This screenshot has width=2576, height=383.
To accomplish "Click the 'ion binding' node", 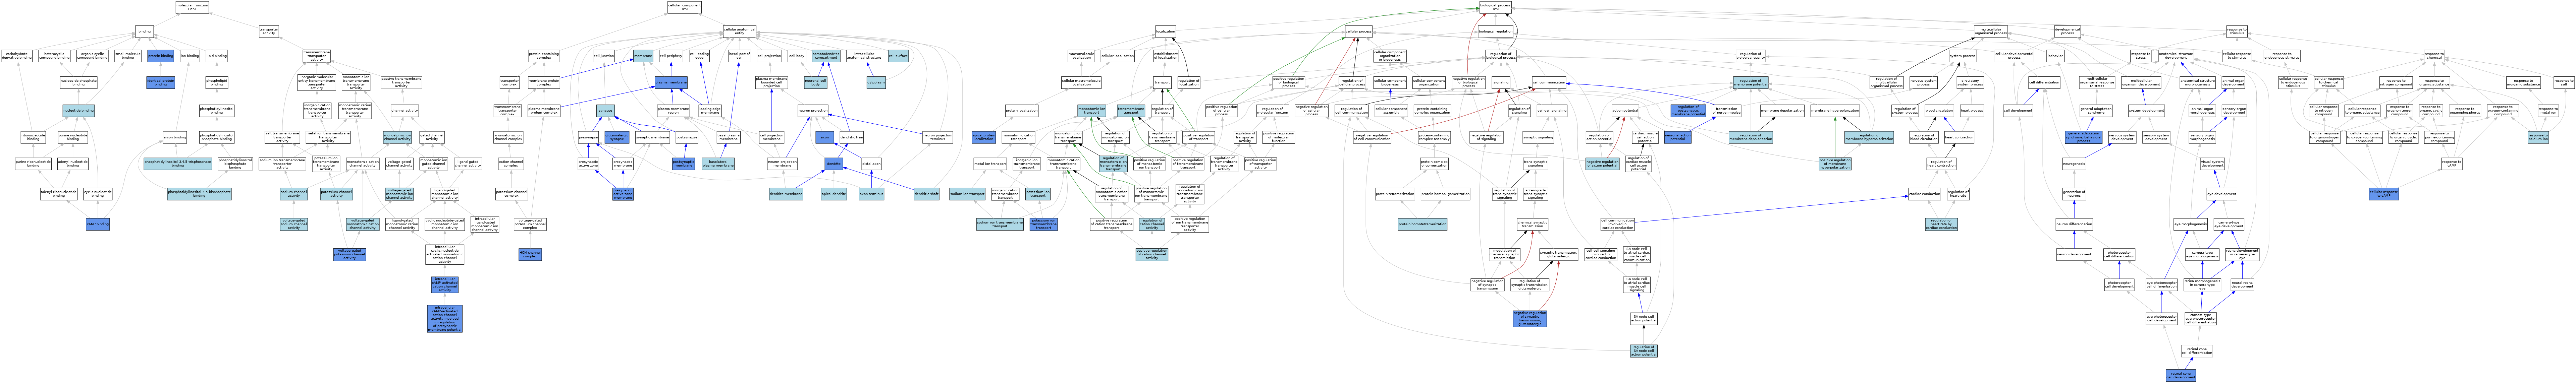I will click(190, 56).
